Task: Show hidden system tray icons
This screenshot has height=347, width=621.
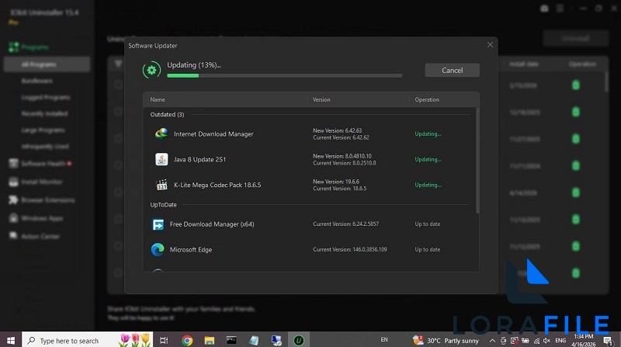Action: click(492, 341)
